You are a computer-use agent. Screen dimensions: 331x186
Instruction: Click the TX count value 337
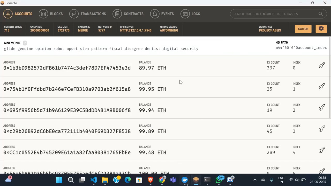271,68
